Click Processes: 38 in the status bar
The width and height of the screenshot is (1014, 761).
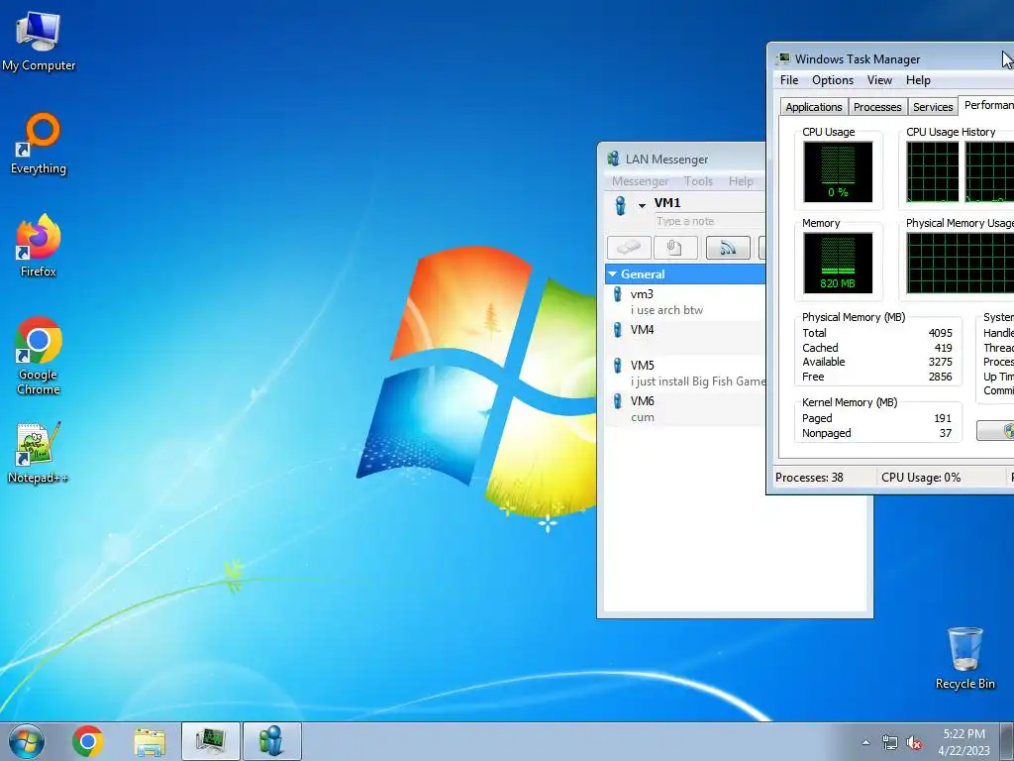point(809,478)
